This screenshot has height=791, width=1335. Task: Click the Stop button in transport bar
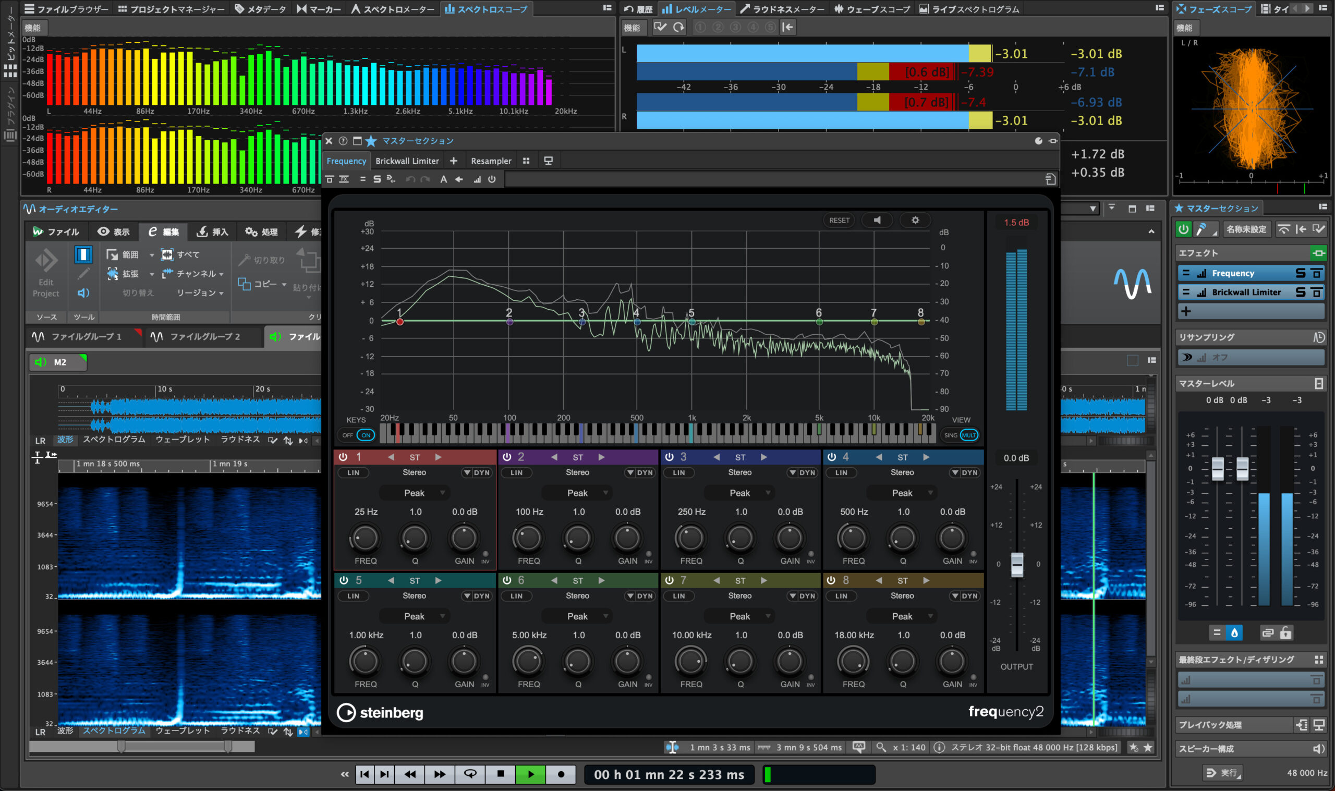pyautogui.click(x=500, y=774)
